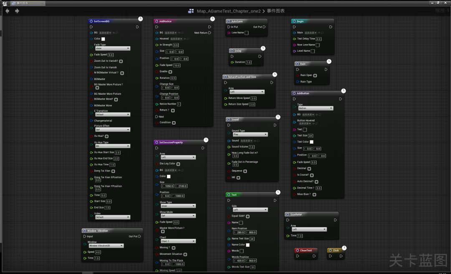The width and height of the screenshot is (451, 274).
Task: Click the Sound Volume value field
Action: coord(252,147)
